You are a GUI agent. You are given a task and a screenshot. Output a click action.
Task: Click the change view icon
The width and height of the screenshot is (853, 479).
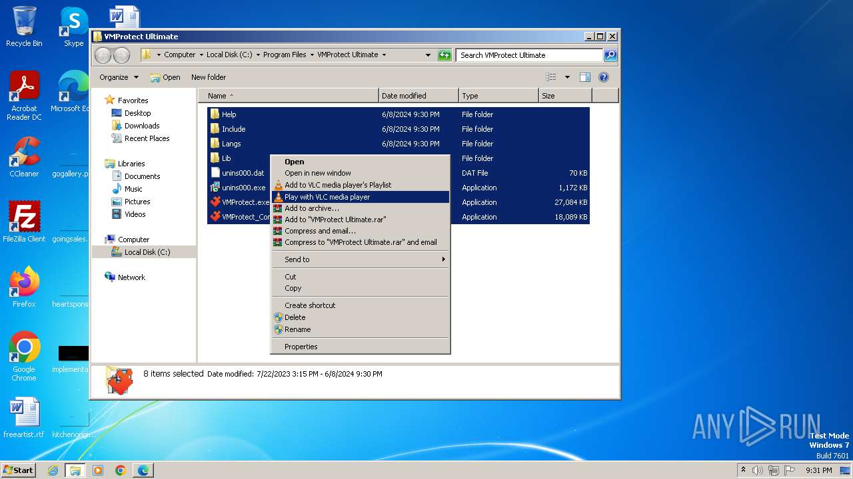pos(551,77)
